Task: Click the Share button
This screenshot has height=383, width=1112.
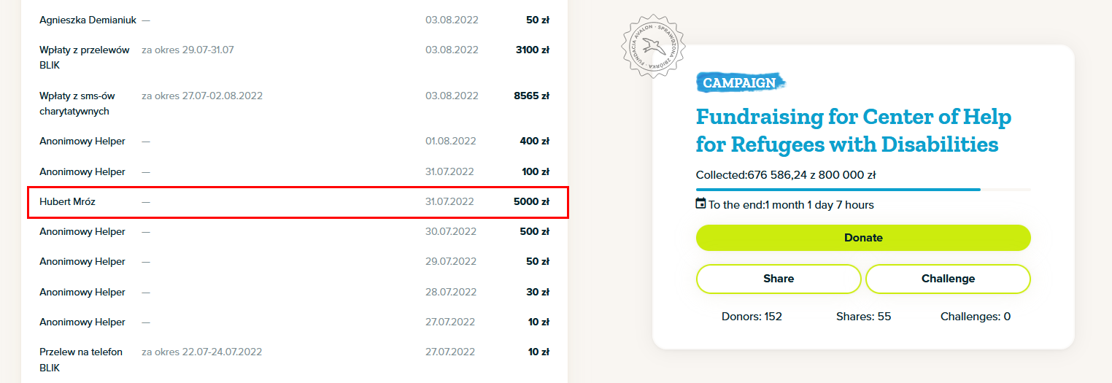Action: coord(779,279)
